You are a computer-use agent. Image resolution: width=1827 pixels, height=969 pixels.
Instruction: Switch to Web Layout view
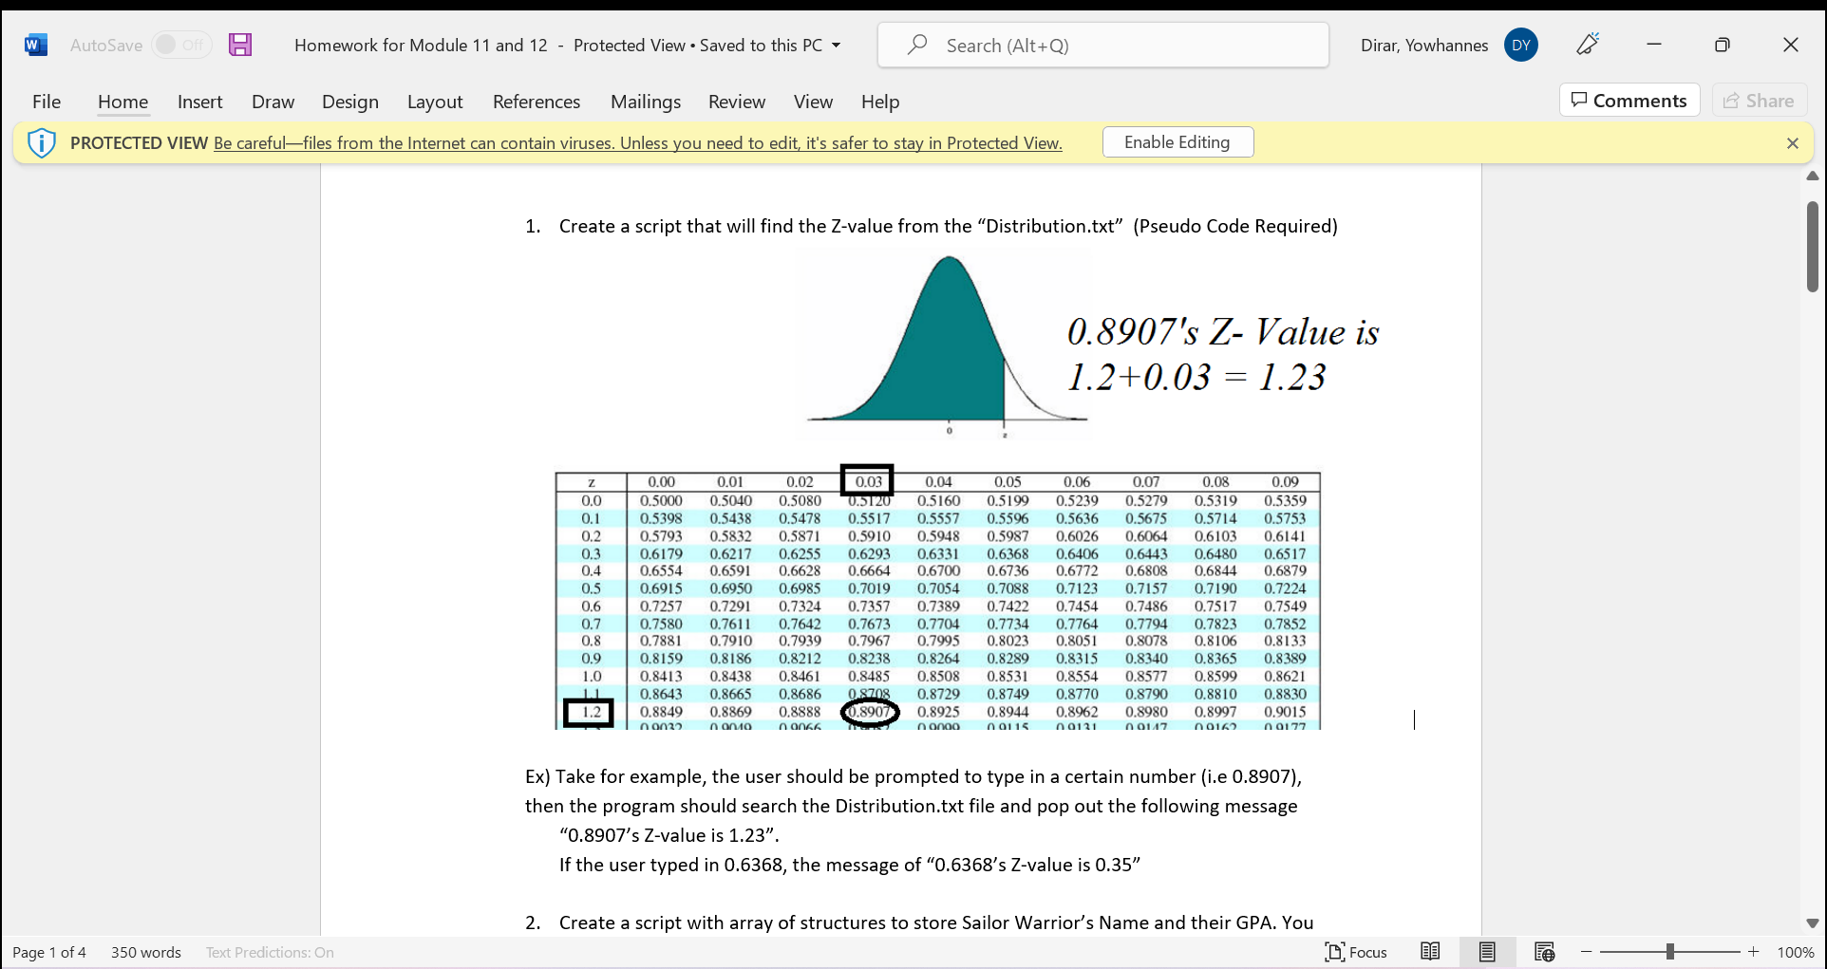coord(1545,951)
